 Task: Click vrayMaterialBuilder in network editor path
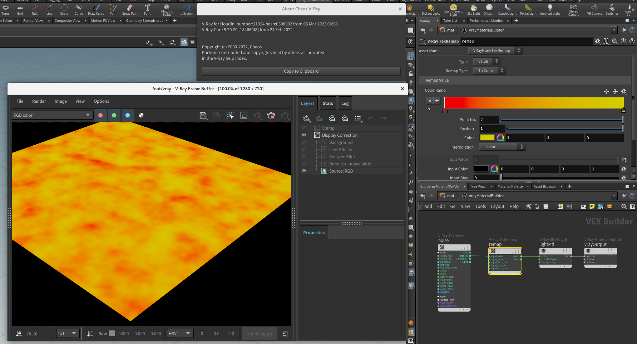[486, 196]
